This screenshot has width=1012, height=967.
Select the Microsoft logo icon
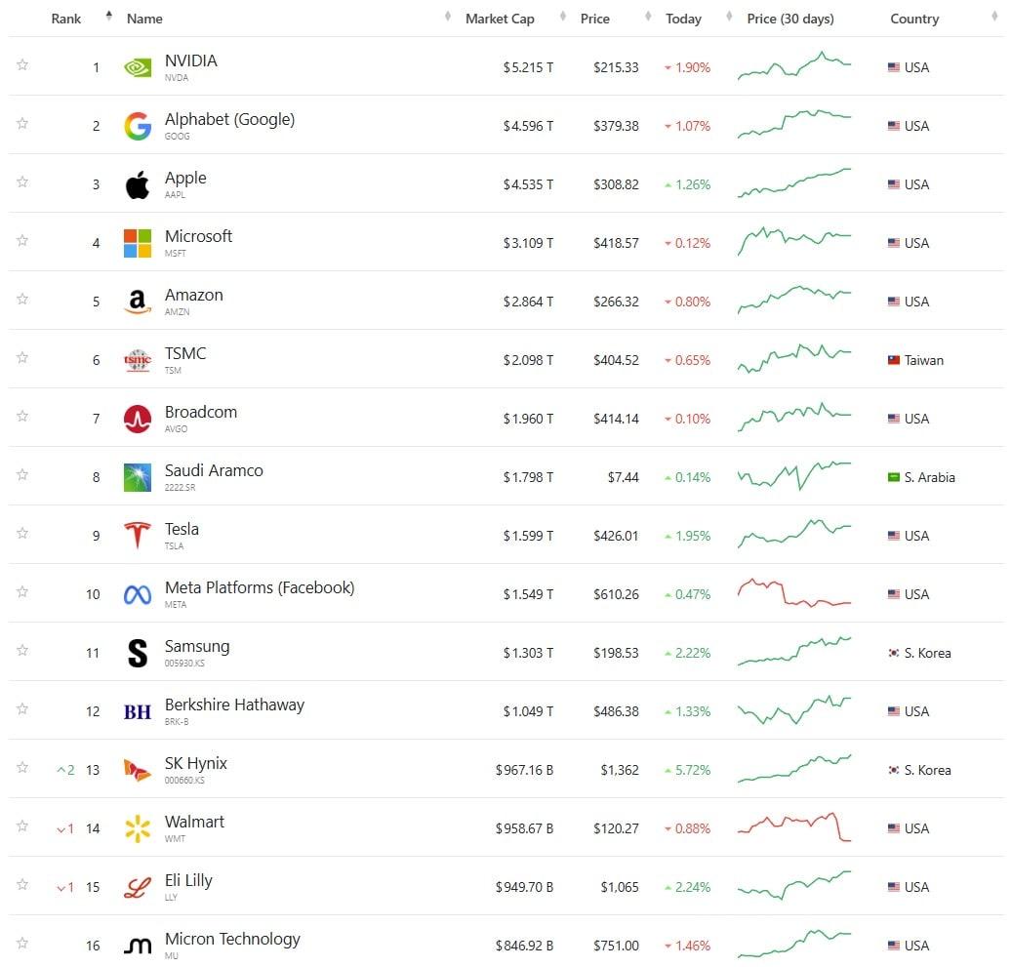point(138,243)
